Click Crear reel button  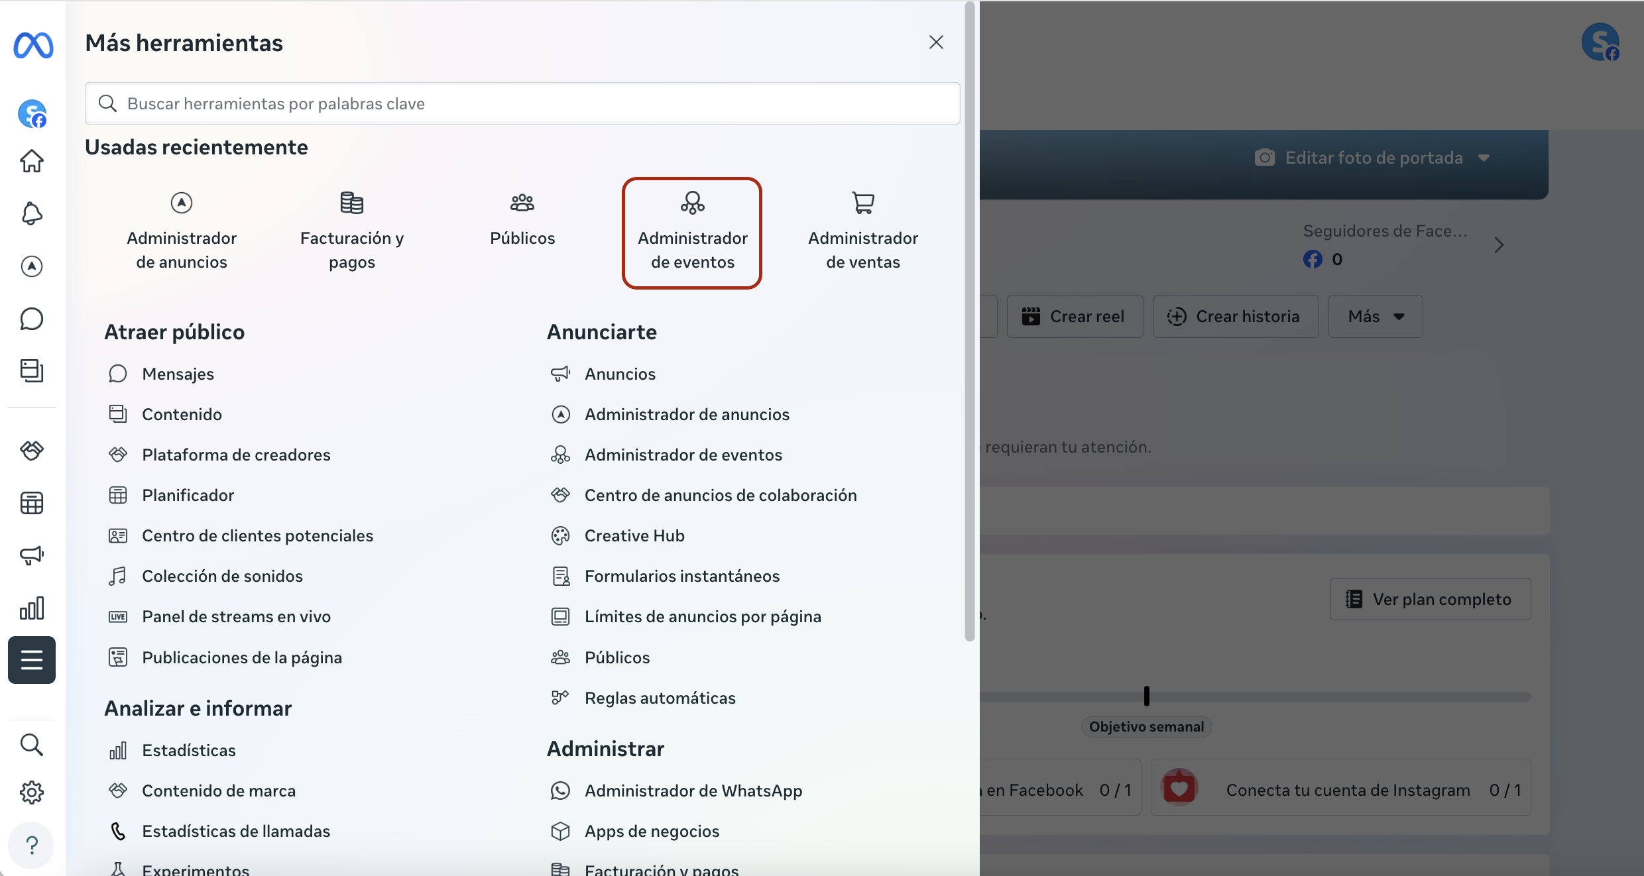1075,317
